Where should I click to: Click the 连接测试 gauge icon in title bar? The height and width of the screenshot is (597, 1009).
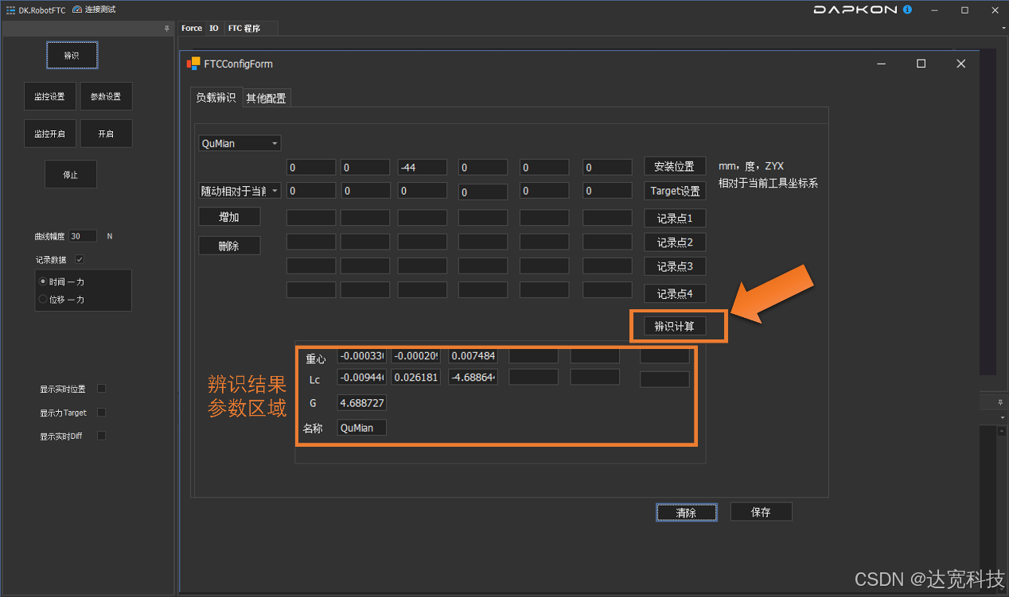coord(77,10)
